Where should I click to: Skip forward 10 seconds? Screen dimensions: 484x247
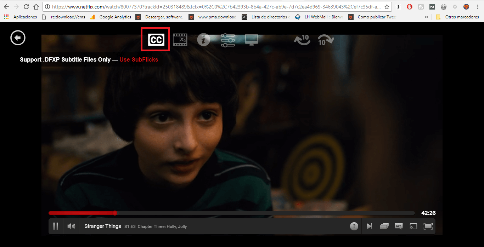coord(326,40)
